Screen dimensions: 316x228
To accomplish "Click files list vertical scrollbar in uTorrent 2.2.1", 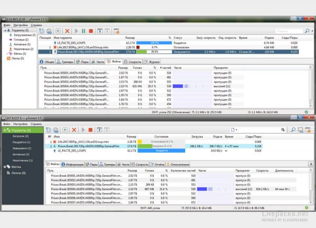I will [311, 87].
